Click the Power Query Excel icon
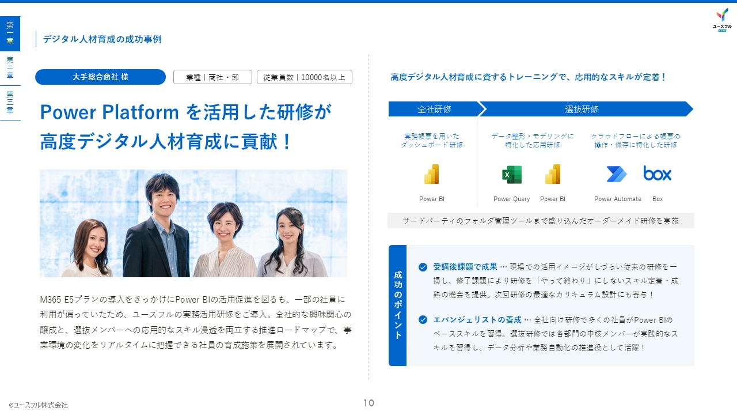 (511, 174)
